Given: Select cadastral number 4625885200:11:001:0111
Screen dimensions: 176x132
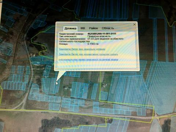Looking at the screenshot, I should (102, 34).
